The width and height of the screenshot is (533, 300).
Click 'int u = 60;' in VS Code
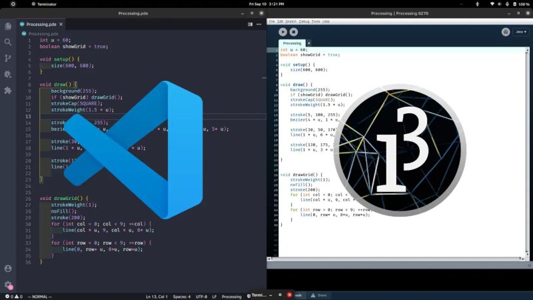(55, 40)
